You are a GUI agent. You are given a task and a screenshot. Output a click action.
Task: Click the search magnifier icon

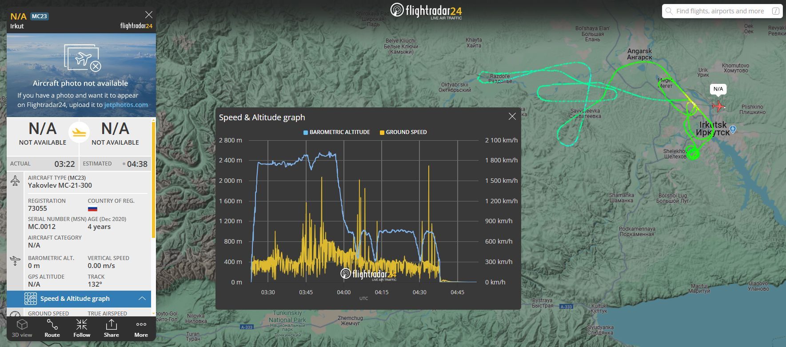pyautogui.click(x=669, y=11)
